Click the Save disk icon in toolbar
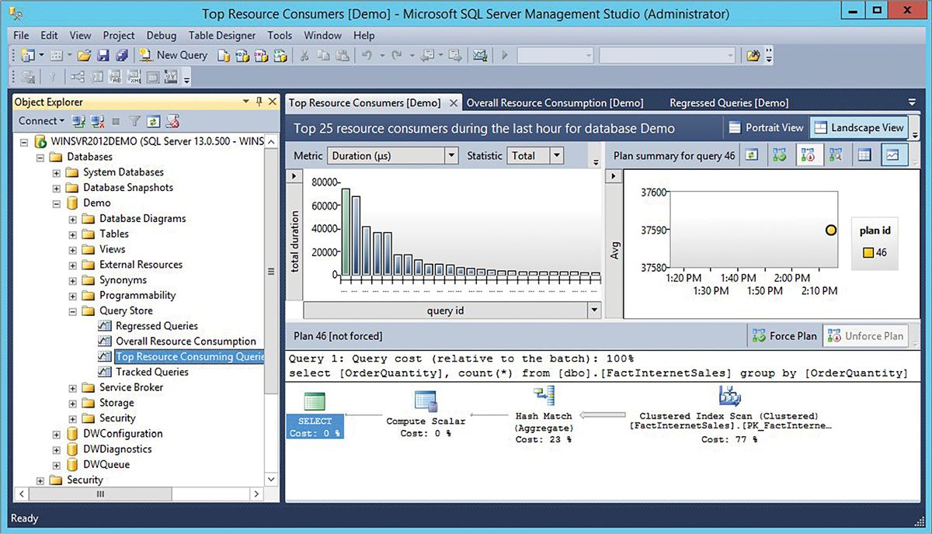Viewport: 932px width, 534px height. pyautogui.click(x=103, y=55)
